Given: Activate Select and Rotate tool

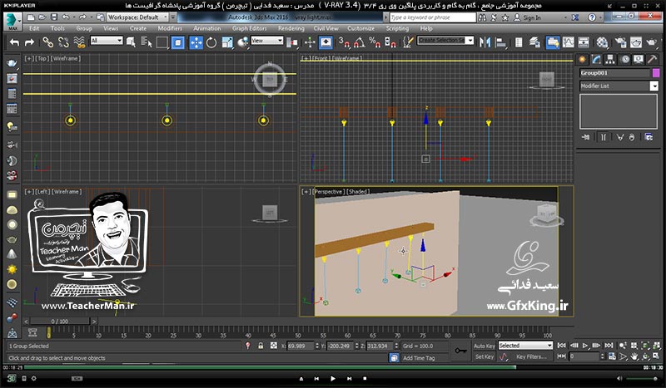Looking at the screenshot, I should [x=211, y=42].
